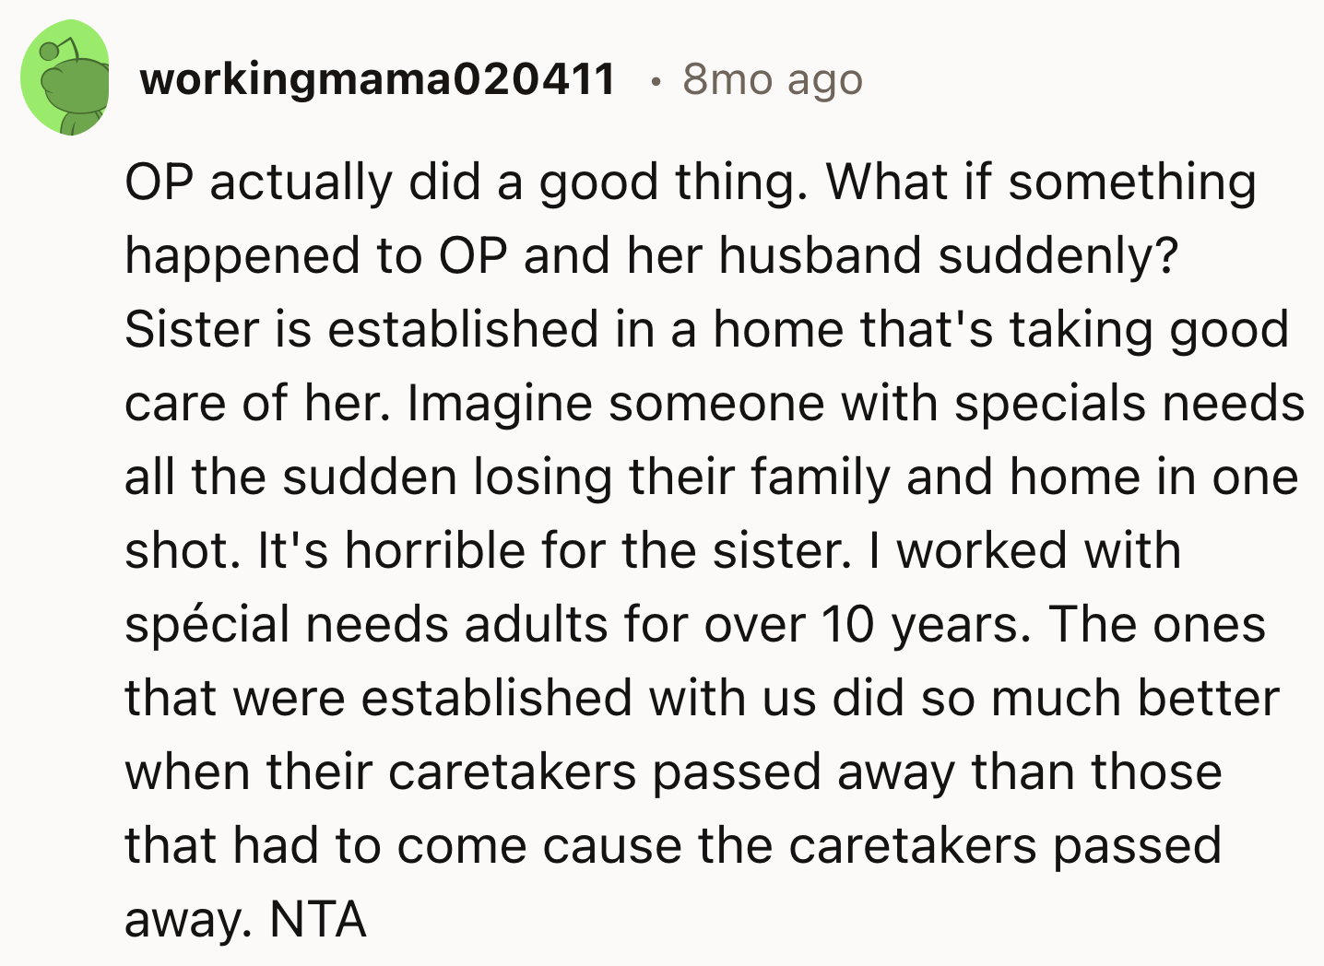Click the first "OP" starting the comment

(x=159, y=183)
